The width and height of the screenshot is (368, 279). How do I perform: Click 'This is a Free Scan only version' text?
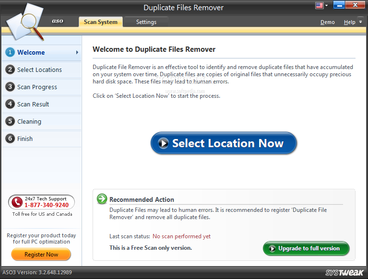151,248
